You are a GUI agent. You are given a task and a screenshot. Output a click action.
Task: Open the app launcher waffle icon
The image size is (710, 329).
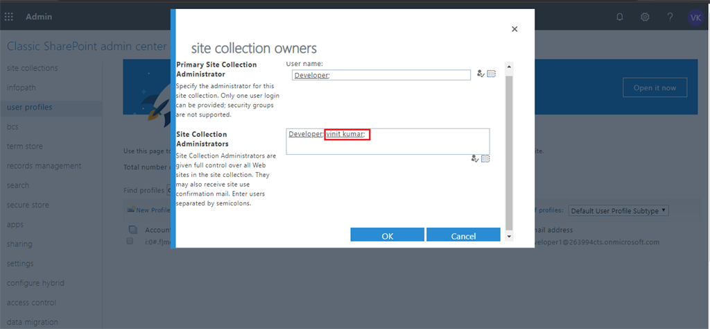pyautogui.click(x=8, y=17)
